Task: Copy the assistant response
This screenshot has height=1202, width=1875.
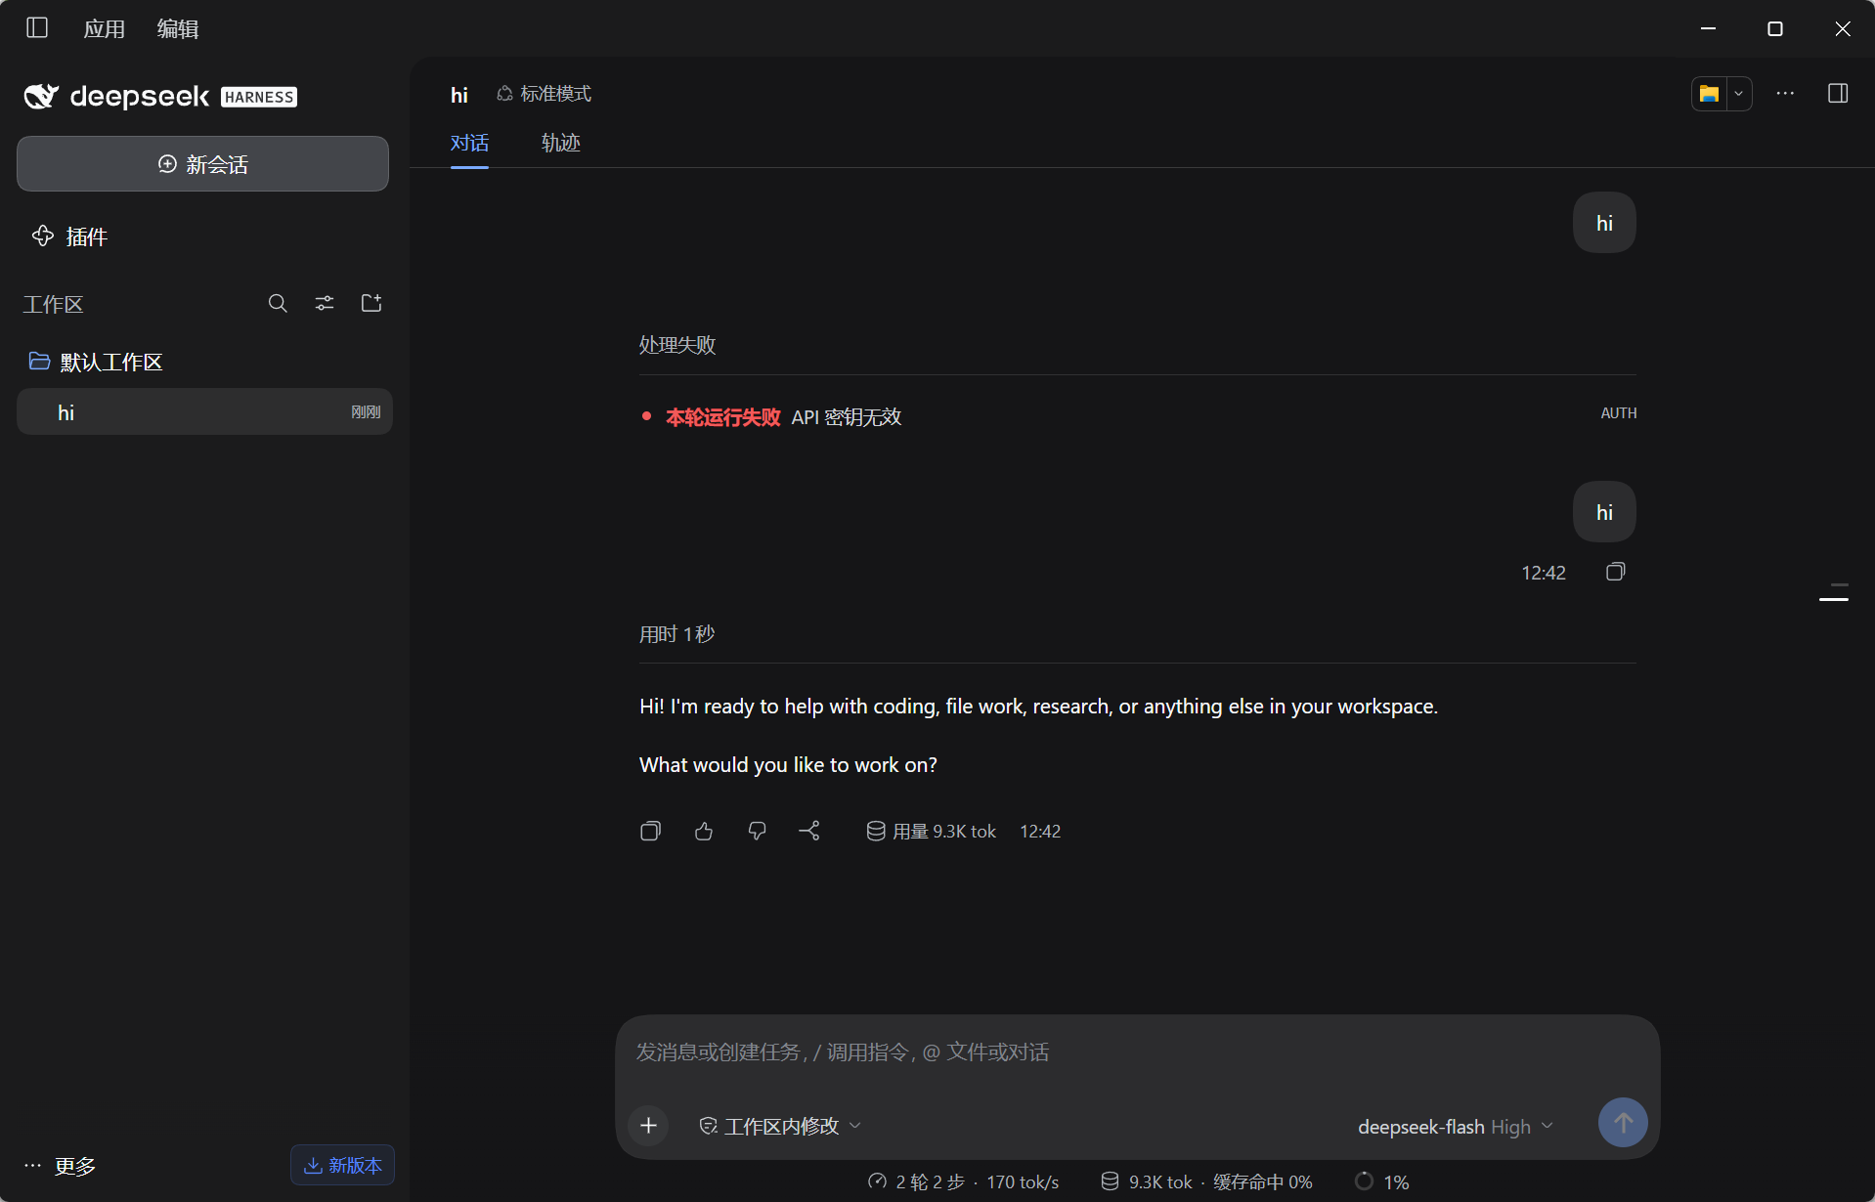Action: tap(650, 831)
